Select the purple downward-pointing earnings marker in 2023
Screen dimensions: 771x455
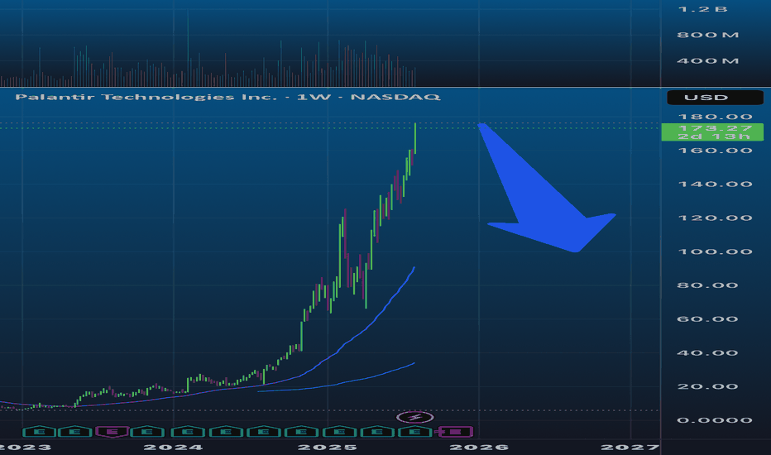(113, 432)
